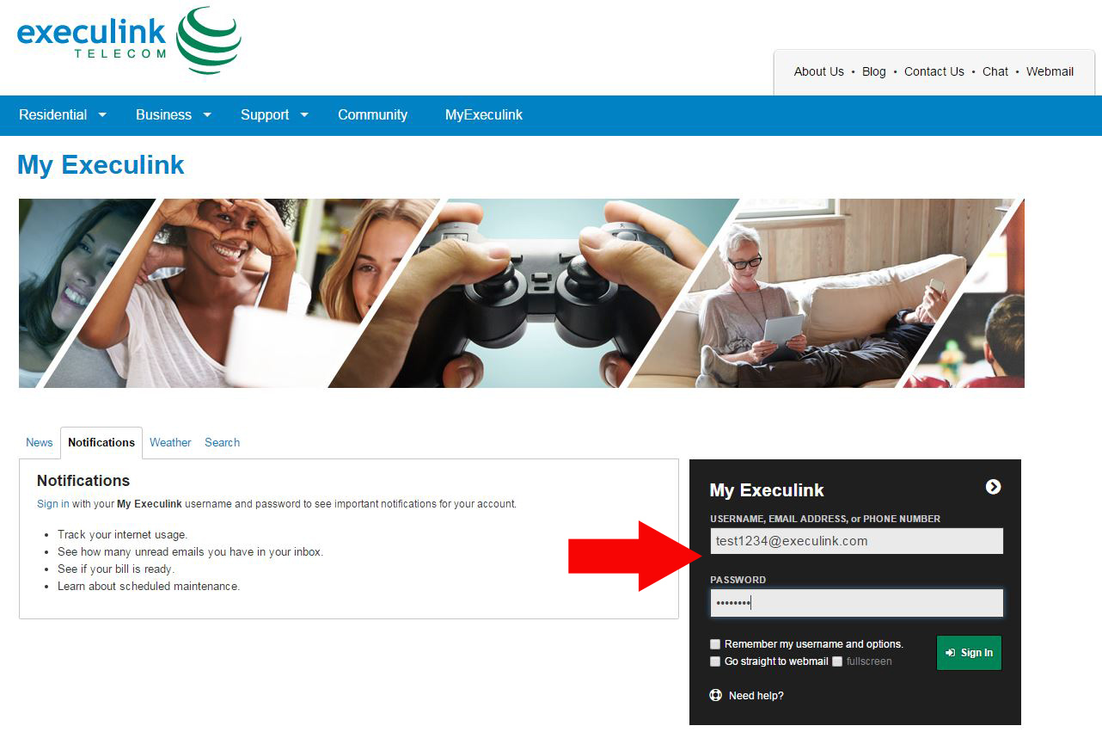Switch to the News tab
Screen dimensions: 1102x732
[40, 442]
